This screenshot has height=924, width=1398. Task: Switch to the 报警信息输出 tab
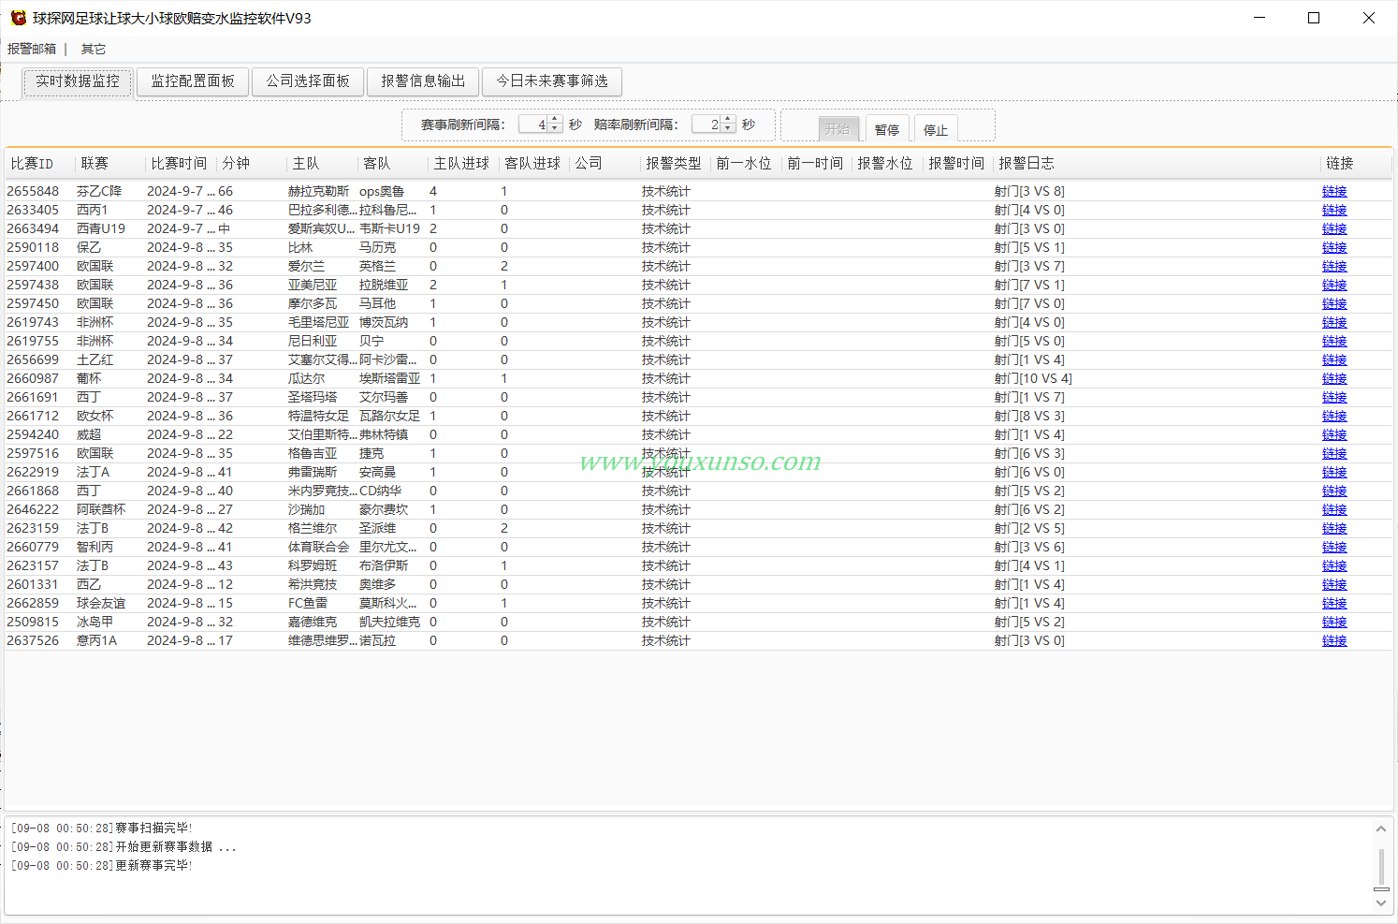(x=423, y=81)
